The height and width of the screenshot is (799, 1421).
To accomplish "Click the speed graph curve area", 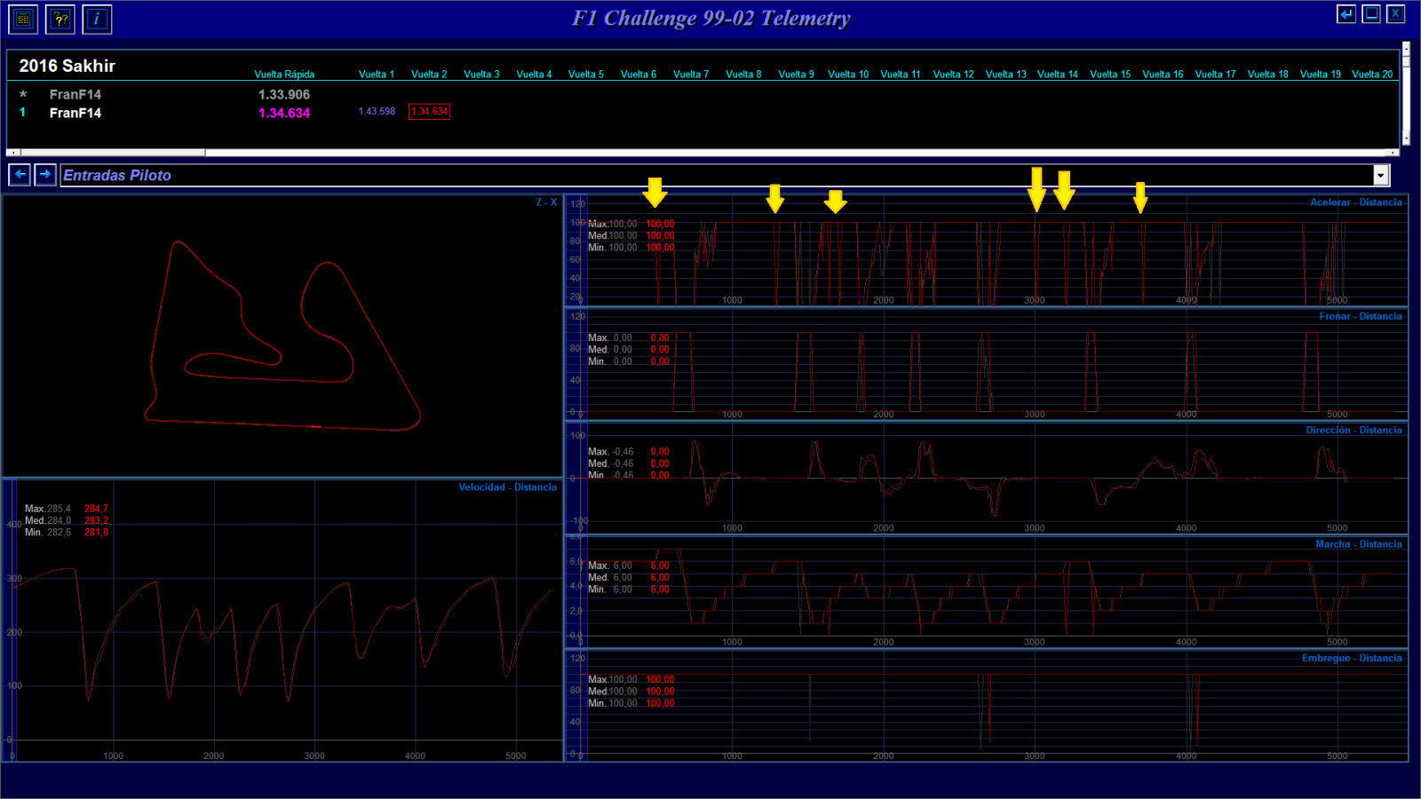I will (284, 635).
